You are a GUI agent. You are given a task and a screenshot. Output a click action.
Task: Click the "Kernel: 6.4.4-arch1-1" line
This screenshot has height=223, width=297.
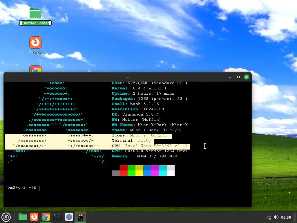click(139, 88)
